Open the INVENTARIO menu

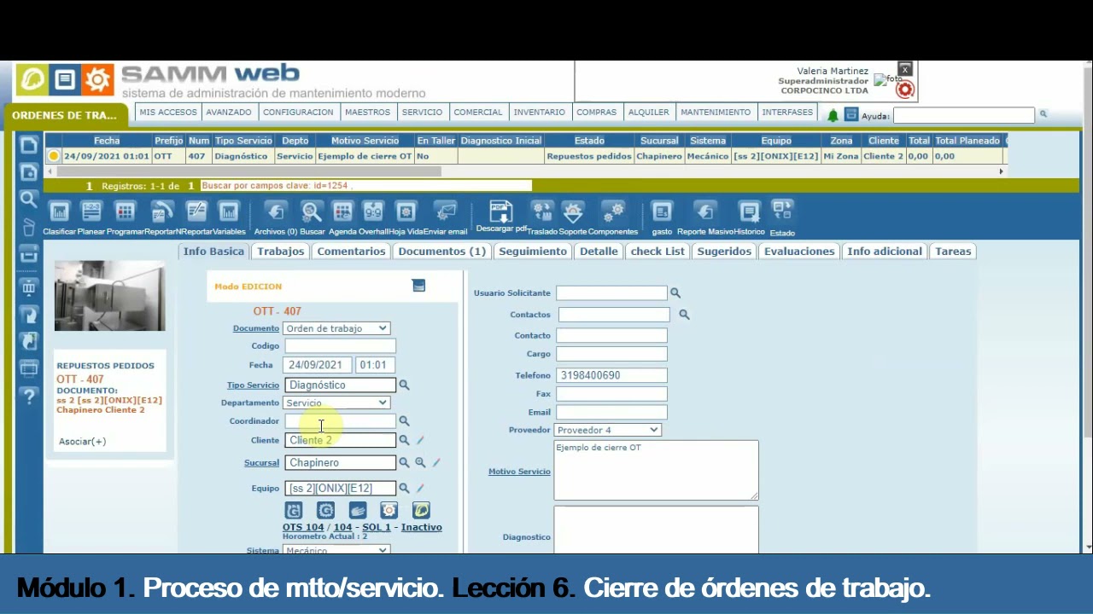click(x=539, y=113)
